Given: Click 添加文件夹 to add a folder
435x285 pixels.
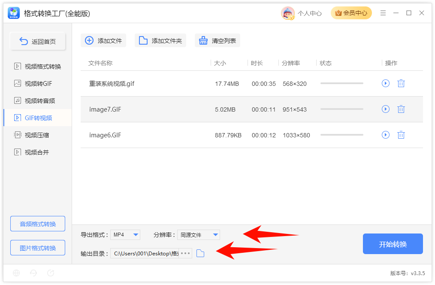Looking at the screenshot, I should click(160, 40).
